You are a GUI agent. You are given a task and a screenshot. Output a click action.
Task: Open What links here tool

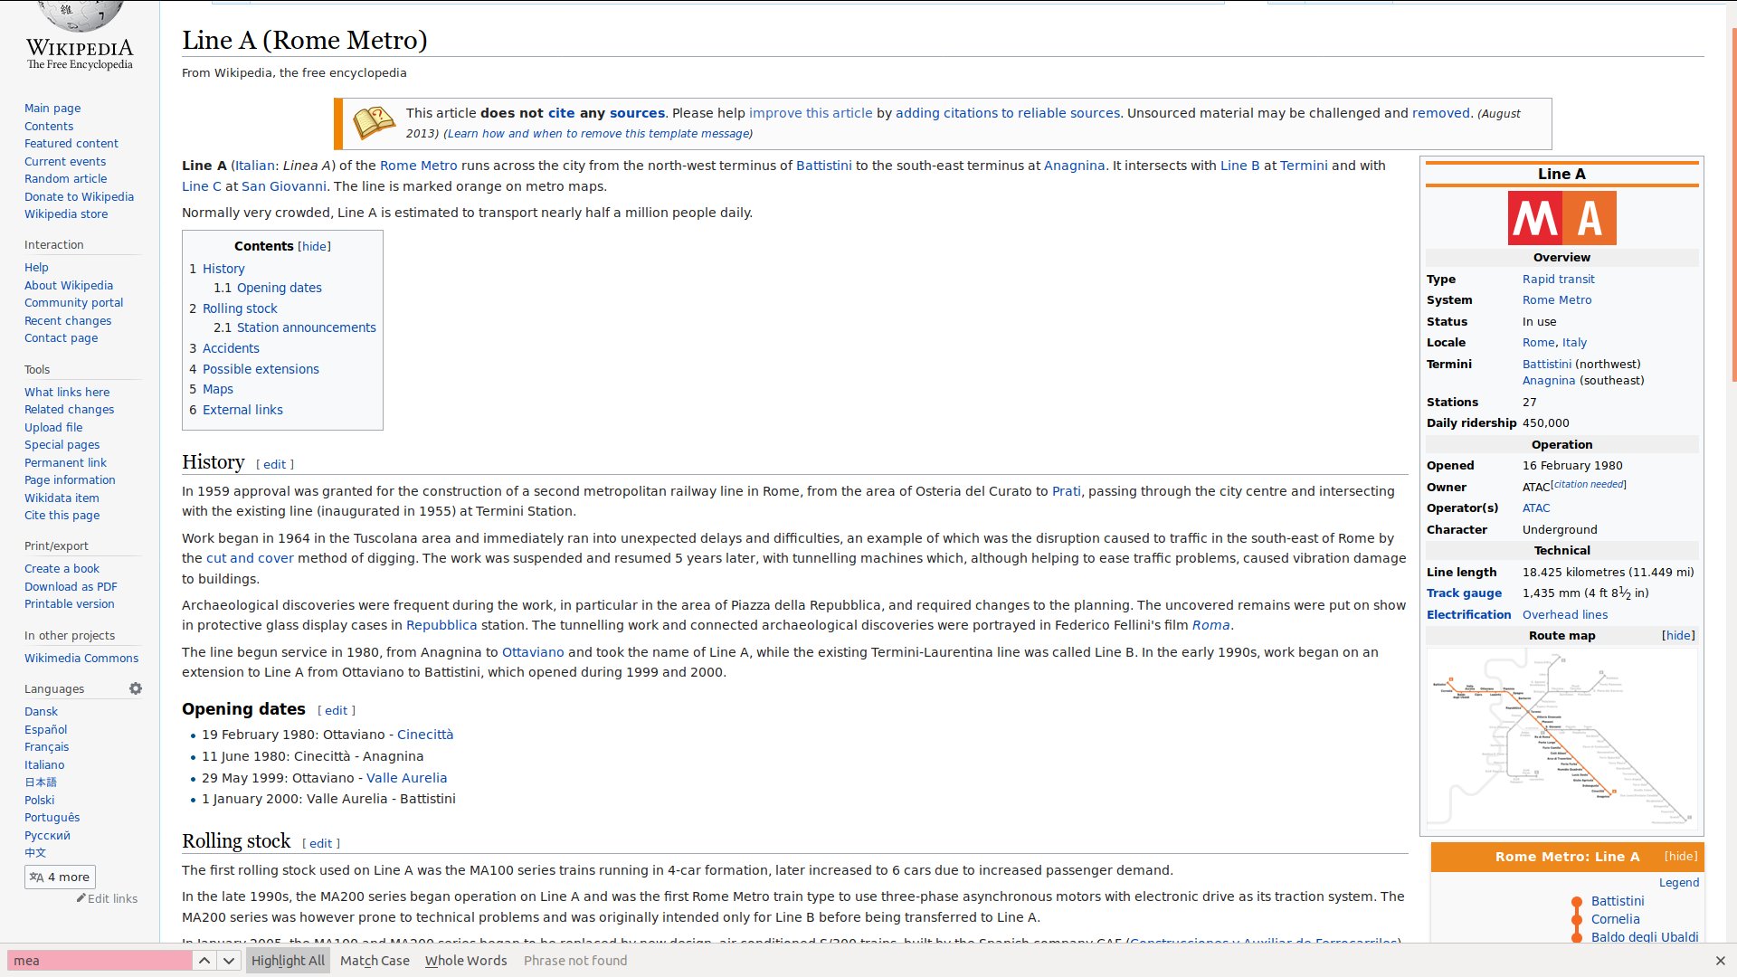67,393
